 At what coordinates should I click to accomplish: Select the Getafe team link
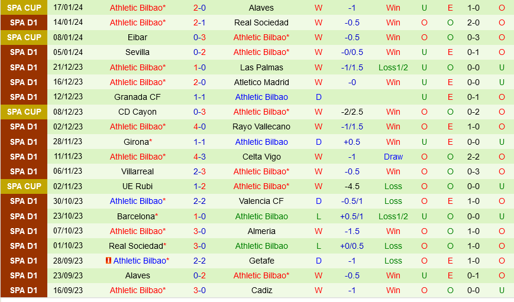click(261, 261)
